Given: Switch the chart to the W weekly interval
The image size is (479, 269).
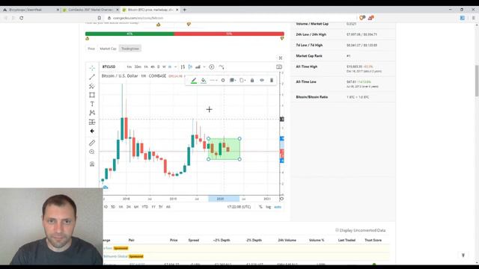Looking at the screenshot, I should 164,67.
